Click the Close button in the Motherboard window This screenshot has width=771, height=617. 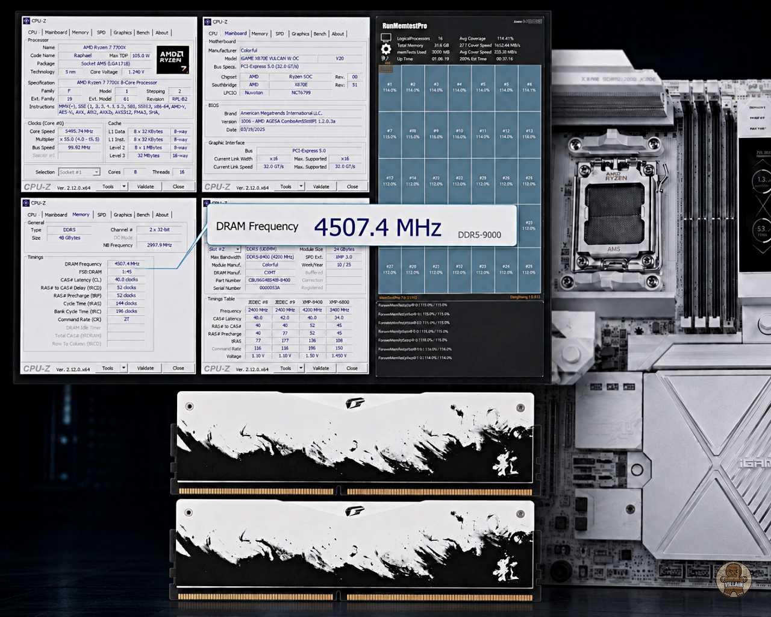click(x=352, y=187)
